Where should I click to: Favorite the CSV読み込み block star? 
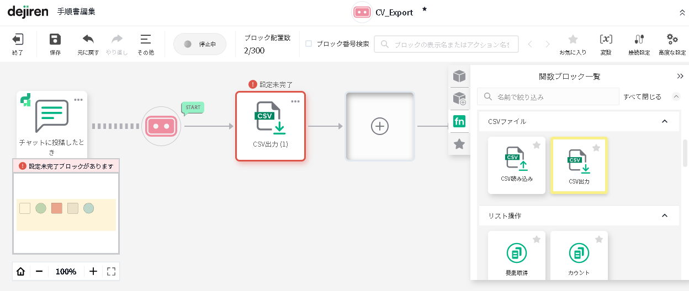536,145
